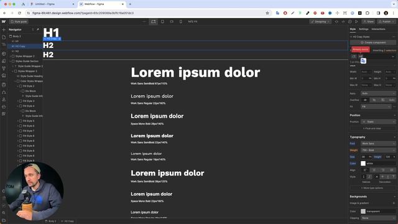This screenshot has height=224, width=398.
Task: Open the Ratio dropdown
Action: point(378,93)
